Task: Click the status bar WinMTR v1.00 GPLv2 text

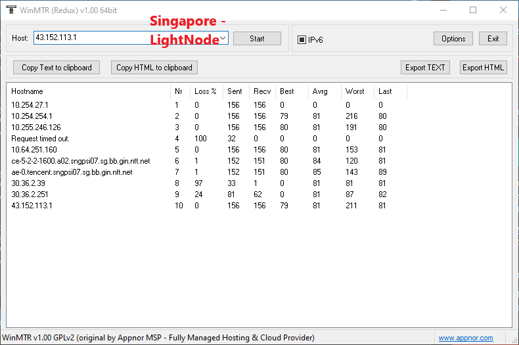Action: click(x=158, y=338)
